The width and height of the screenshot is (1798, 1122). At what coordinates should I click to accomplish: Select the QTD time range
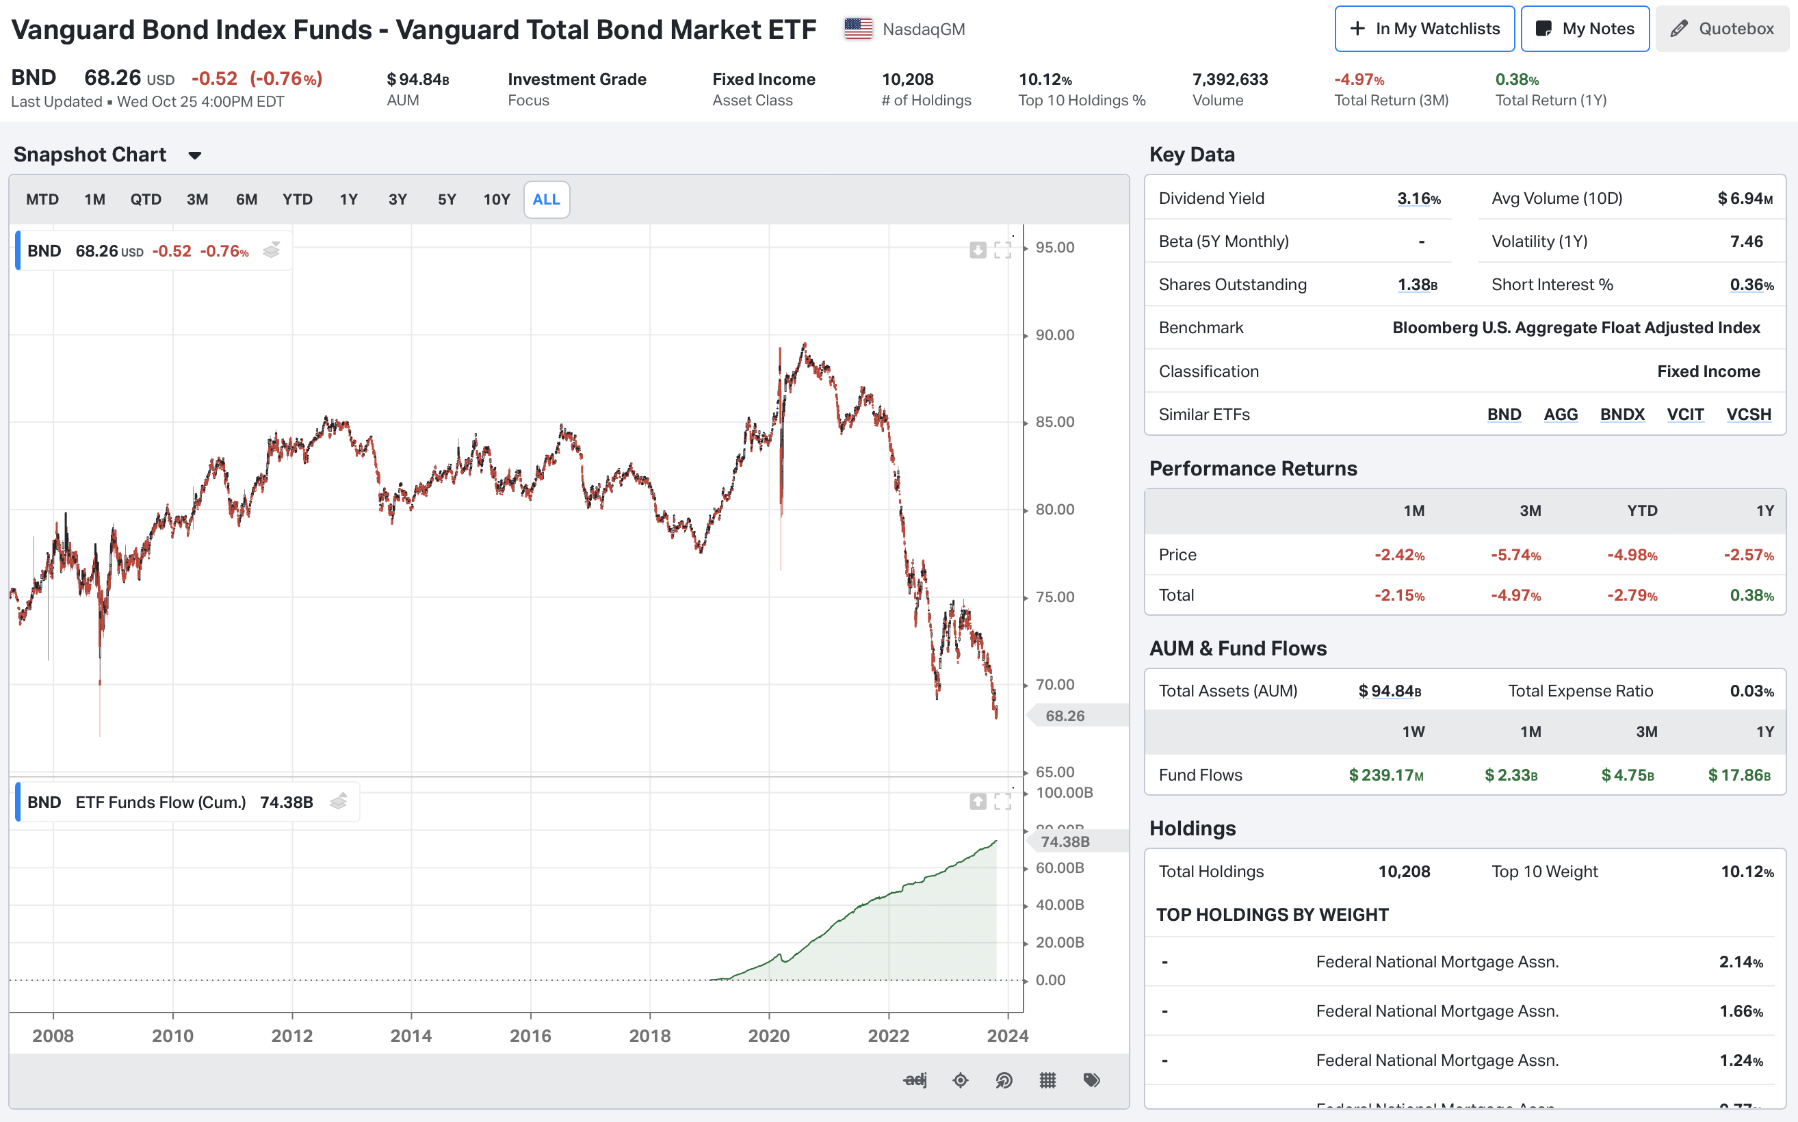(146, 200)
